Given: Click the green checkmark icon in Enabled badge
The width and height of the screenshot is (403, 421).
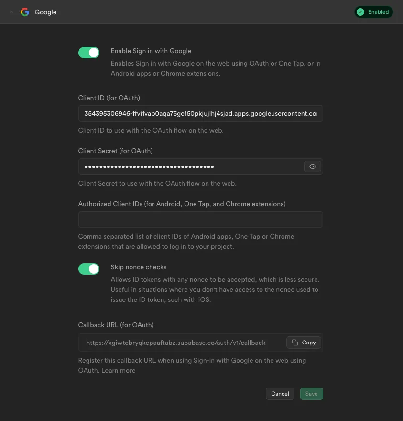Looking at the screenshot, I should pyautogui.click(x=360, y=12).
